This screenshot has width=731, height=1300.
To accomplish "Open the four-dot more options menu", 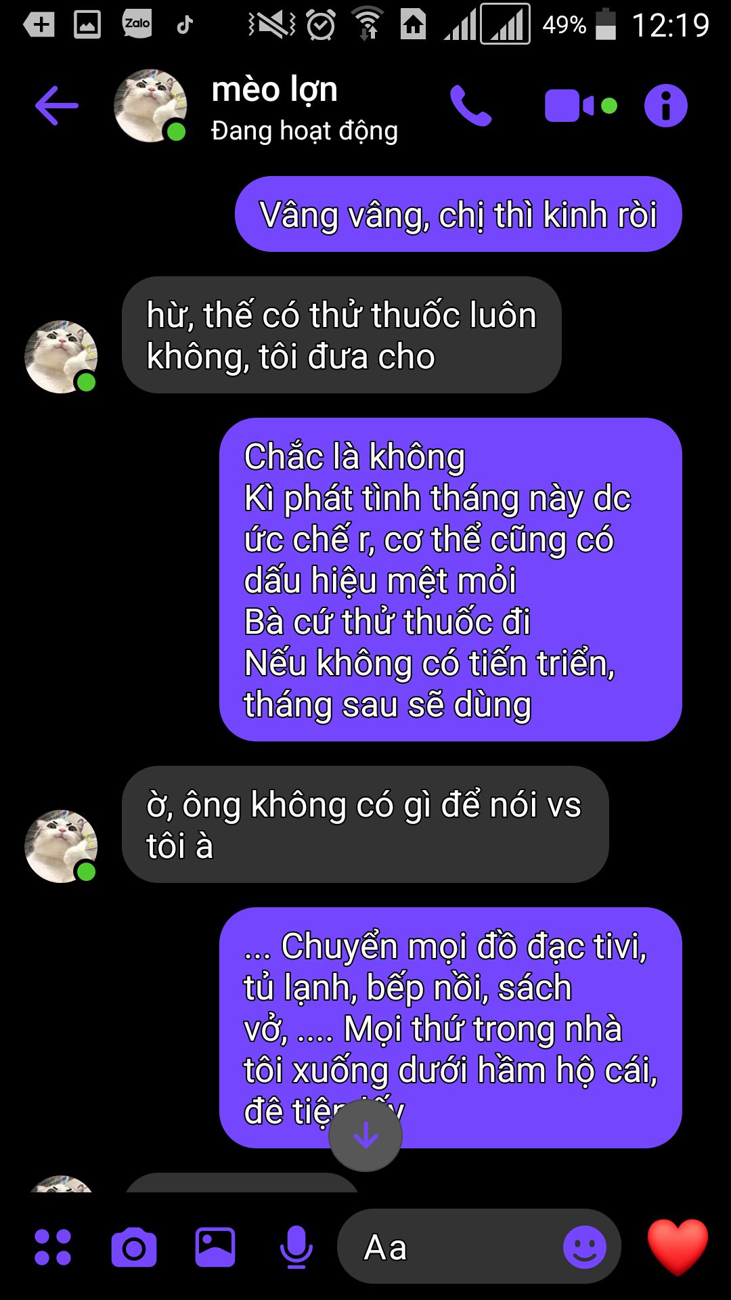I will pos(53,1247).
